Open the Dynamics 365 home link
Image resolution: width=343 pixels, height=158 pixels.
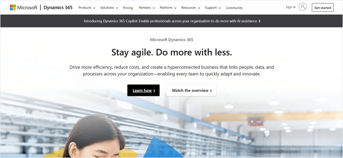pyautogui.click(x=58, y=7)
